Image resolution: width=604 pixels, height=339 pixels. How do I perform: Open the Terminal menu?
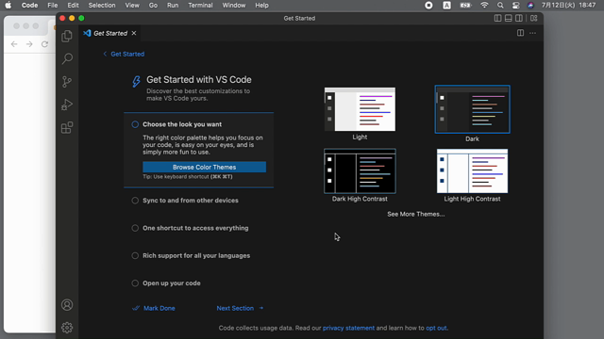tap(200, 6)
